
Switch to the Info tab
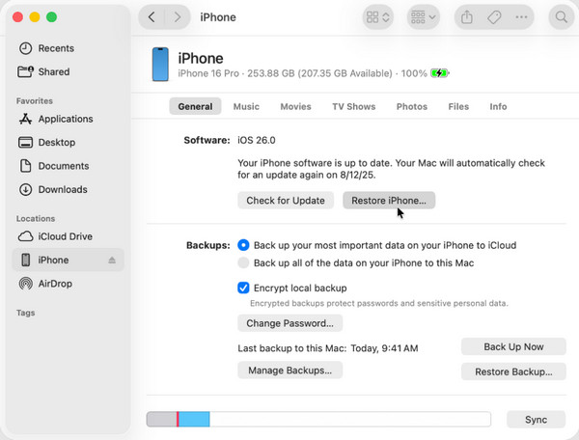(x=498, y=106)
